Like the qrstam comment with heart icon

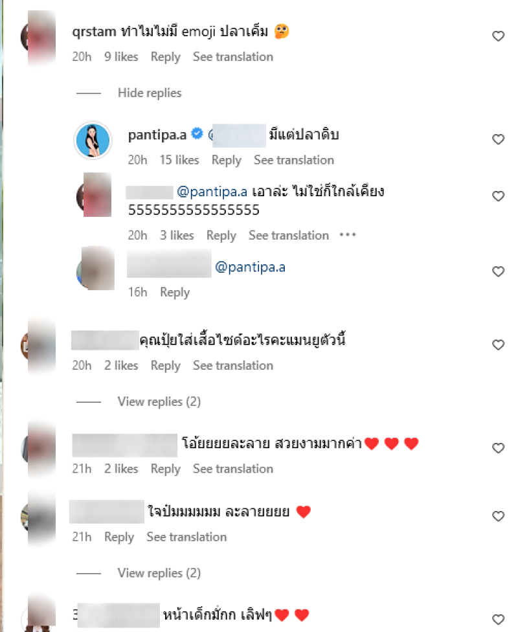[498, 36]
